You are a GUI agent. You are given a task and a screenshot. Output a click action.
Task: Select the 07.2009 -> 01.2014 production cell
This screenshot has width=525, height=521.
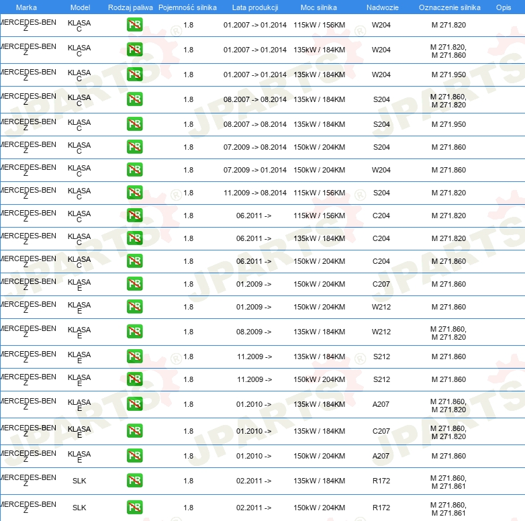(255, 170)
